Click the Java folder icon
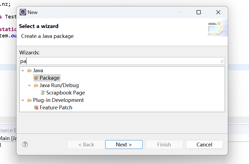Image resolution: width=249 pixels, height=164 pixels. [30, 71]
